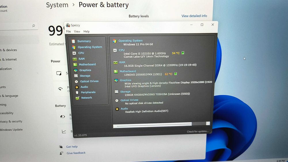Click the RAM icon in summary pane
The image size is (288, 162).
pyautogui.click(x=115, y=63)
